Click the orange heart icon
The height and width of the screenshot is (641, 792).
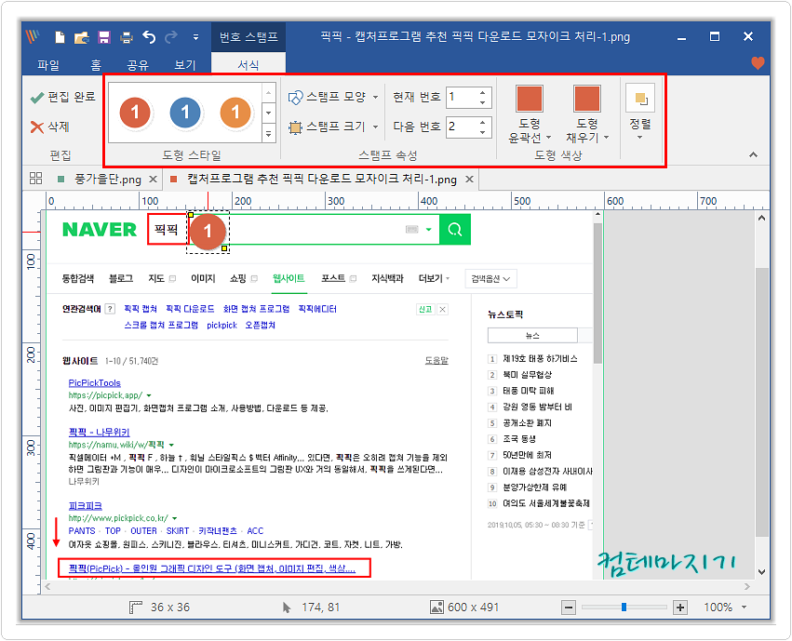758,63
